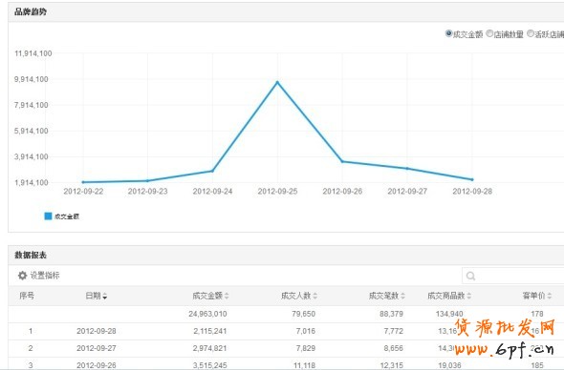Click sort arrows next to 成交金额 header

[x=227, y=296]
